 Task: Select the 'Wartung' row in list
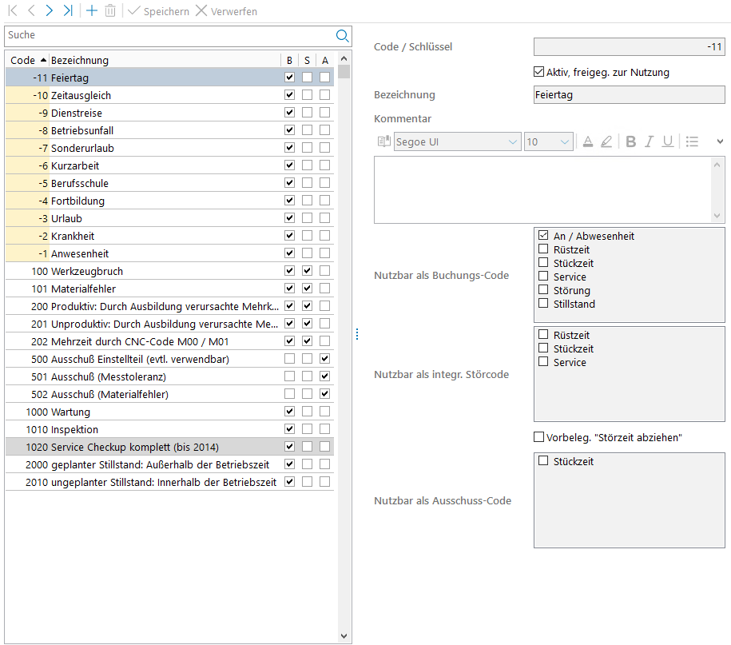tap(70, 412)
